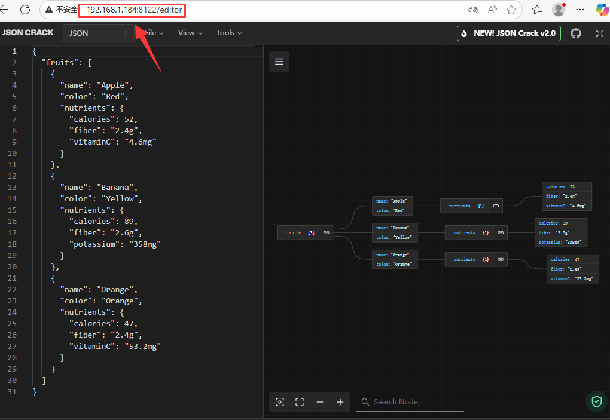Viewport: 610px width, 420px height.
Task: Click editor line "calories": 47
Action: (x=103, y=324)
